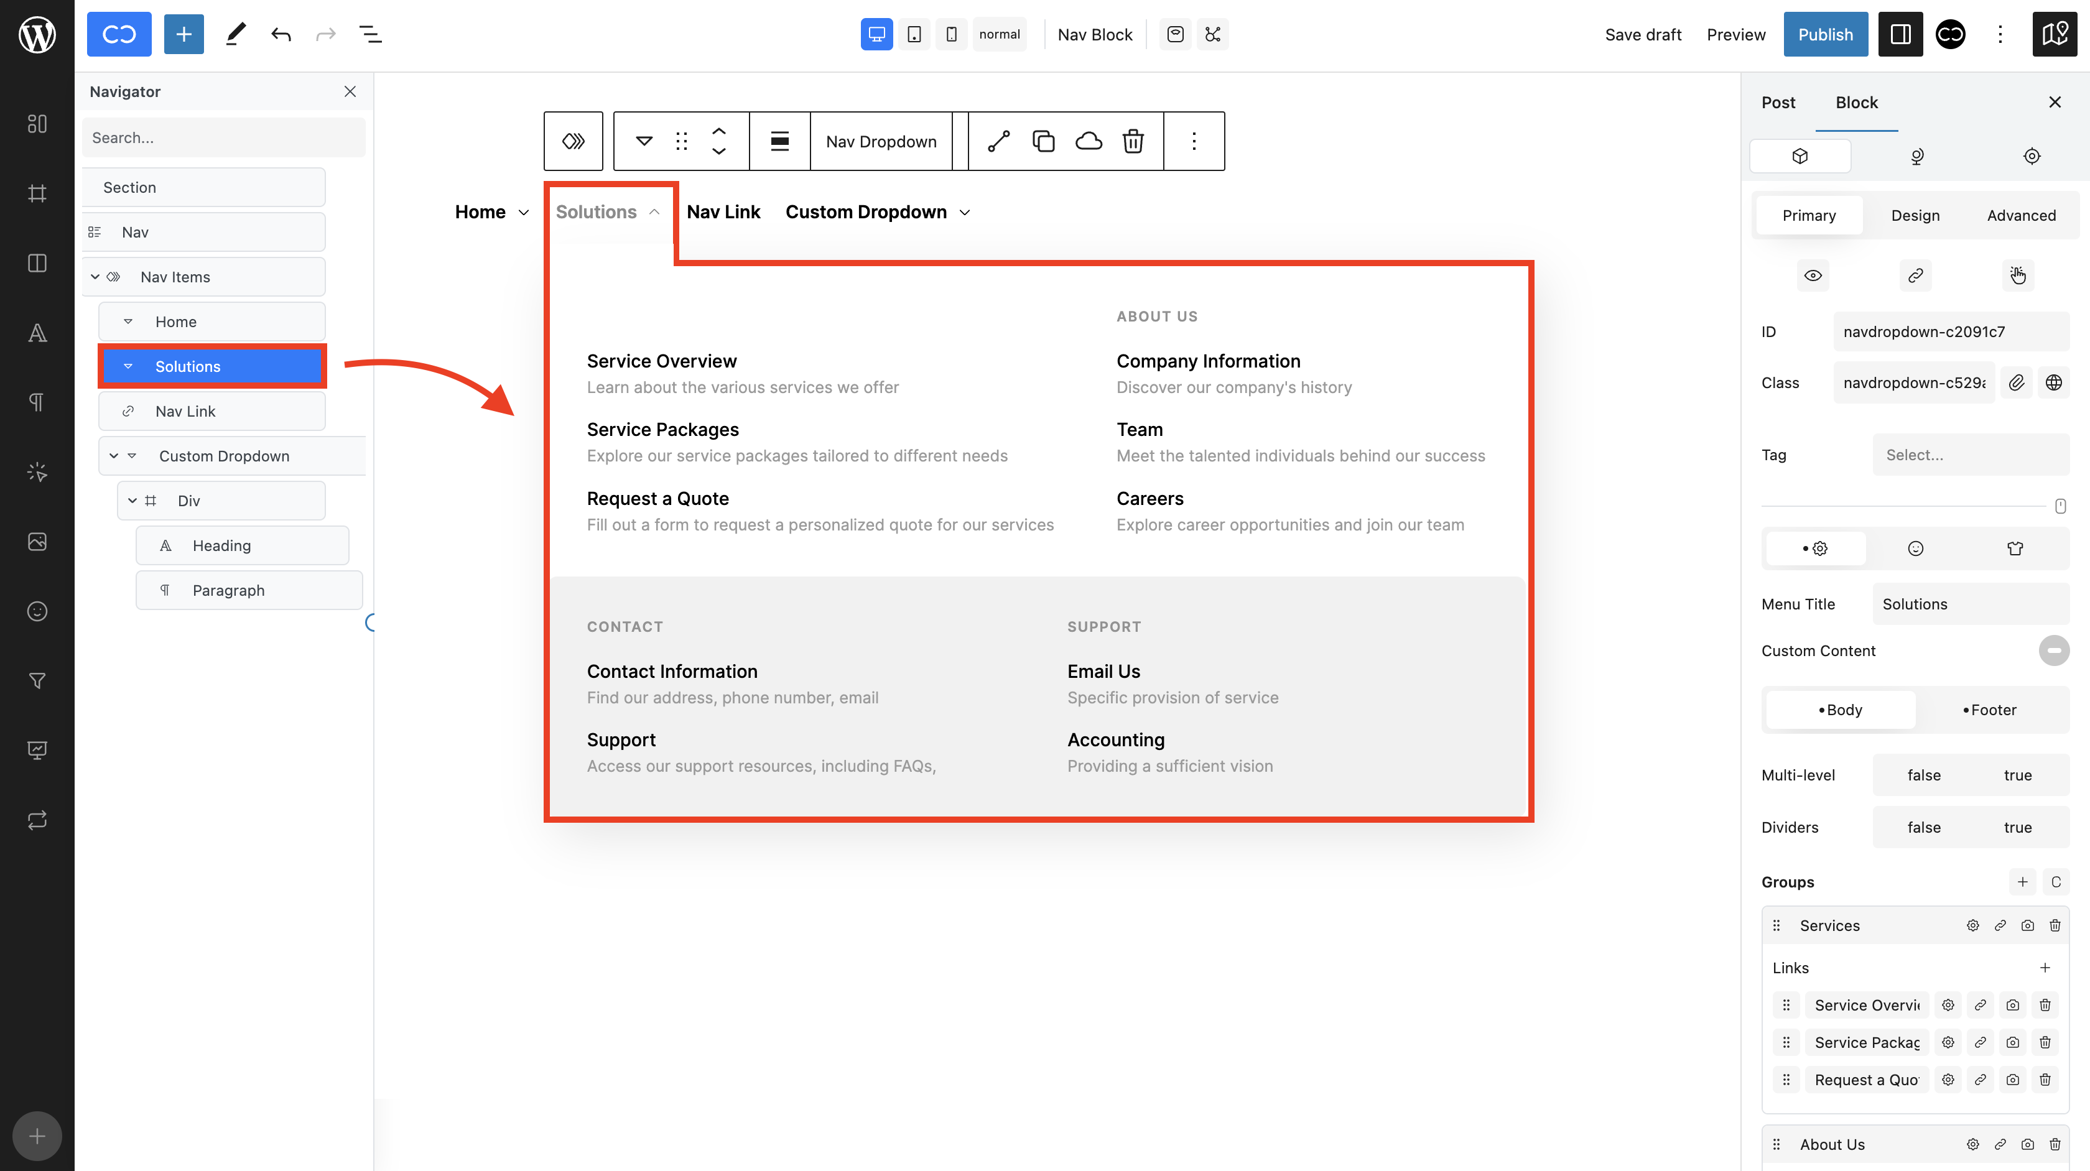This screenshot has width=2090, height=1171.
Task: Click trash icon for Service Overview link
Action: [x=2045, y=1005]
